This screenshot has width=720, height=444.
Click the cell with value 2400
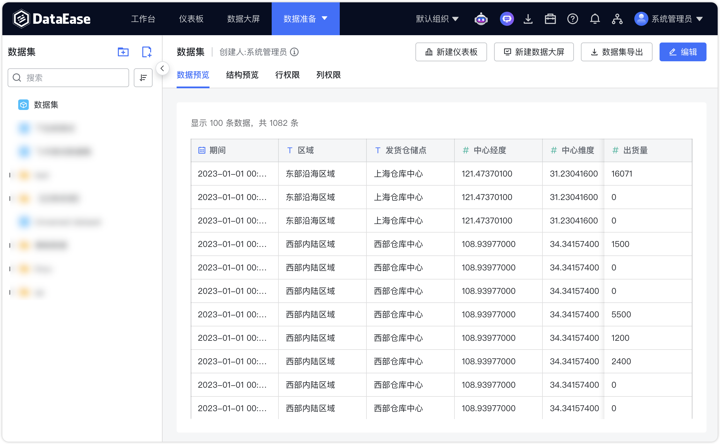pos(648,362)
